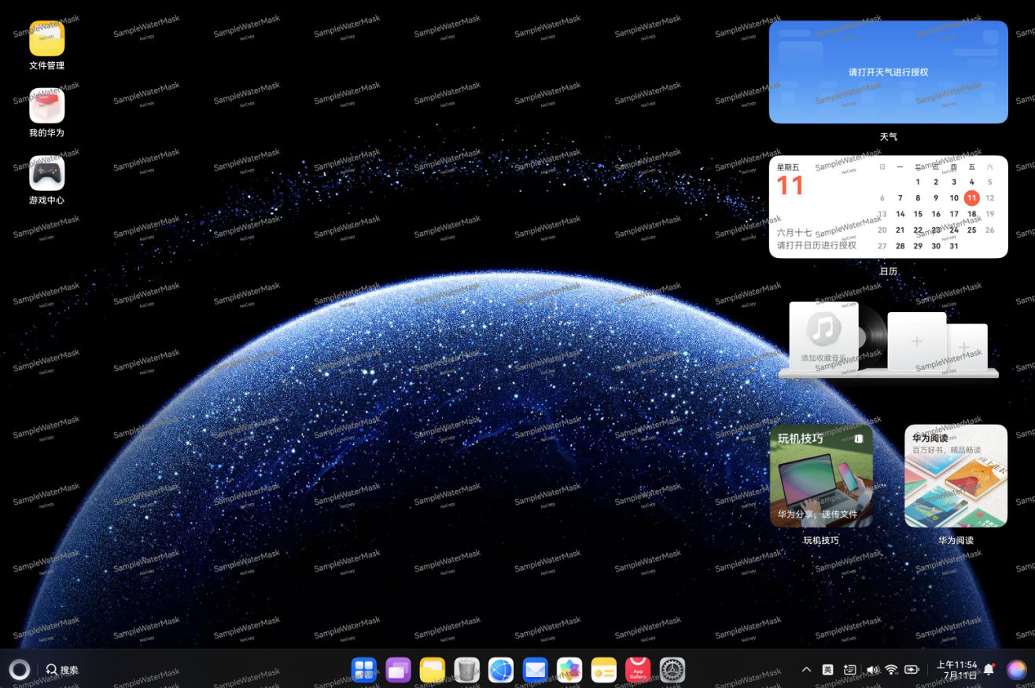Click the 六月十七 lunar date text
This screenshot has height=688, width=1035.
click(794, 233)
